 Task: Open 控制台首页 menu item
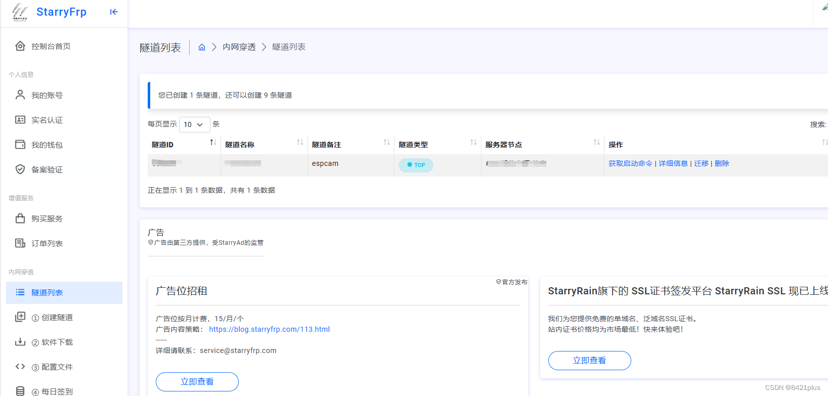[x=64, y=46]
